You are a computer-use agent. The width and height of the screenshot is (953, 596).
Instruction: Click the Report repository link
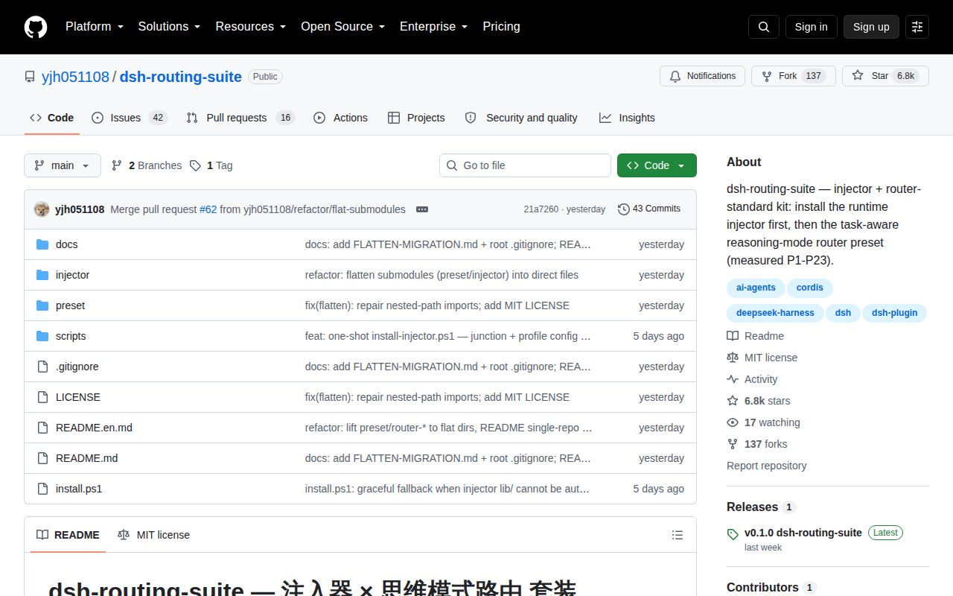click(766, 466)
